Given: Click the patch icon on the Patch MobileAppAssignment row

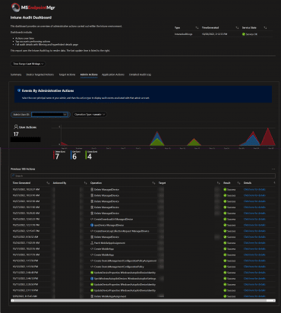Looking at the screenshot, I should 92,243.
